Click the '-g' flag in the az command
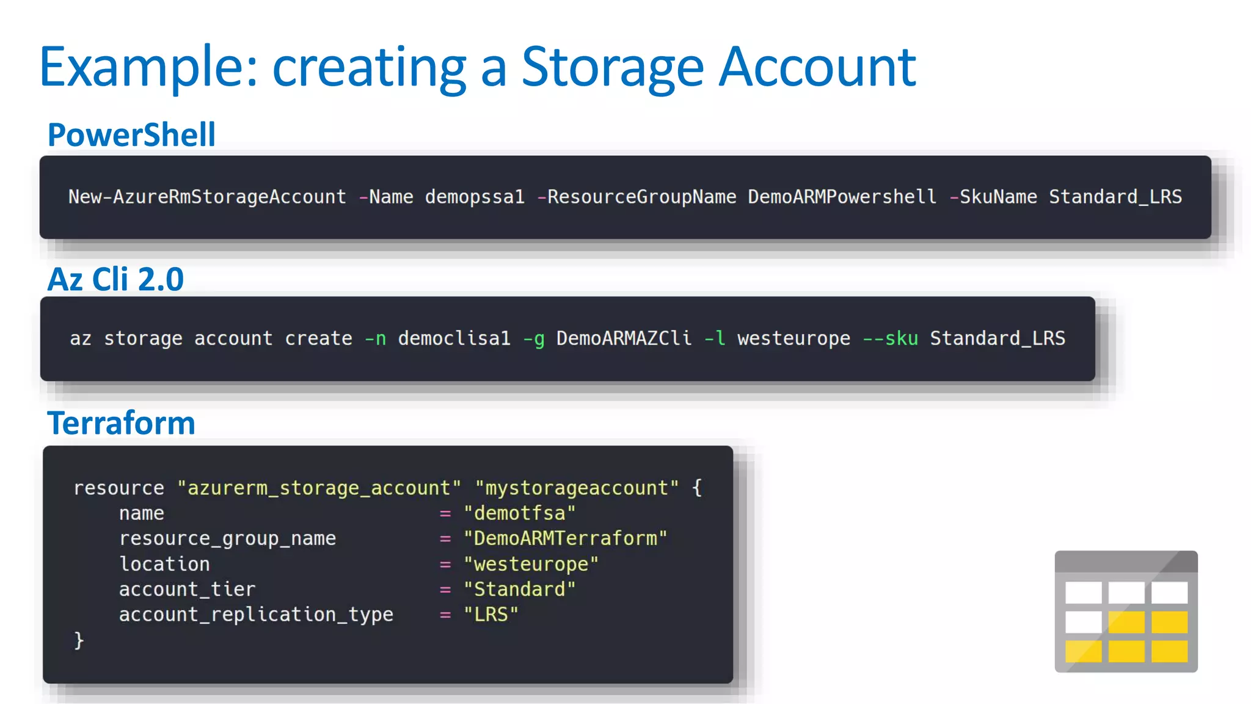1251x704 pixels. tap(533, 339)
